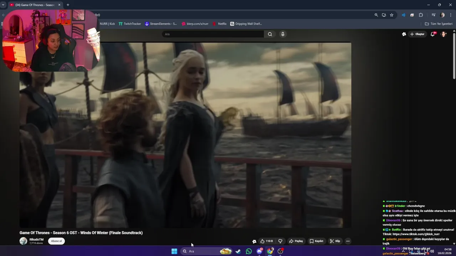The width and height of the screenshot is (456, 256).
Task: Open the Windows Start menu
Action: point(174,251)
